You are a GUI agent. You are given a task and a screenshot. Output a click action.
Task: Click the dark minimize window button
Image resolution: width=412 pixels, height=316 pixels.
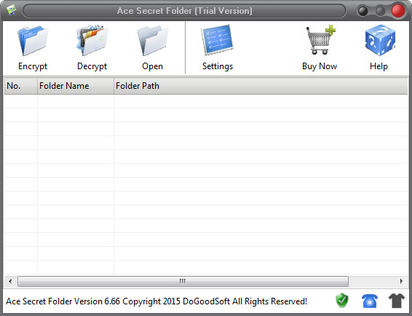[x=363, y=12]
